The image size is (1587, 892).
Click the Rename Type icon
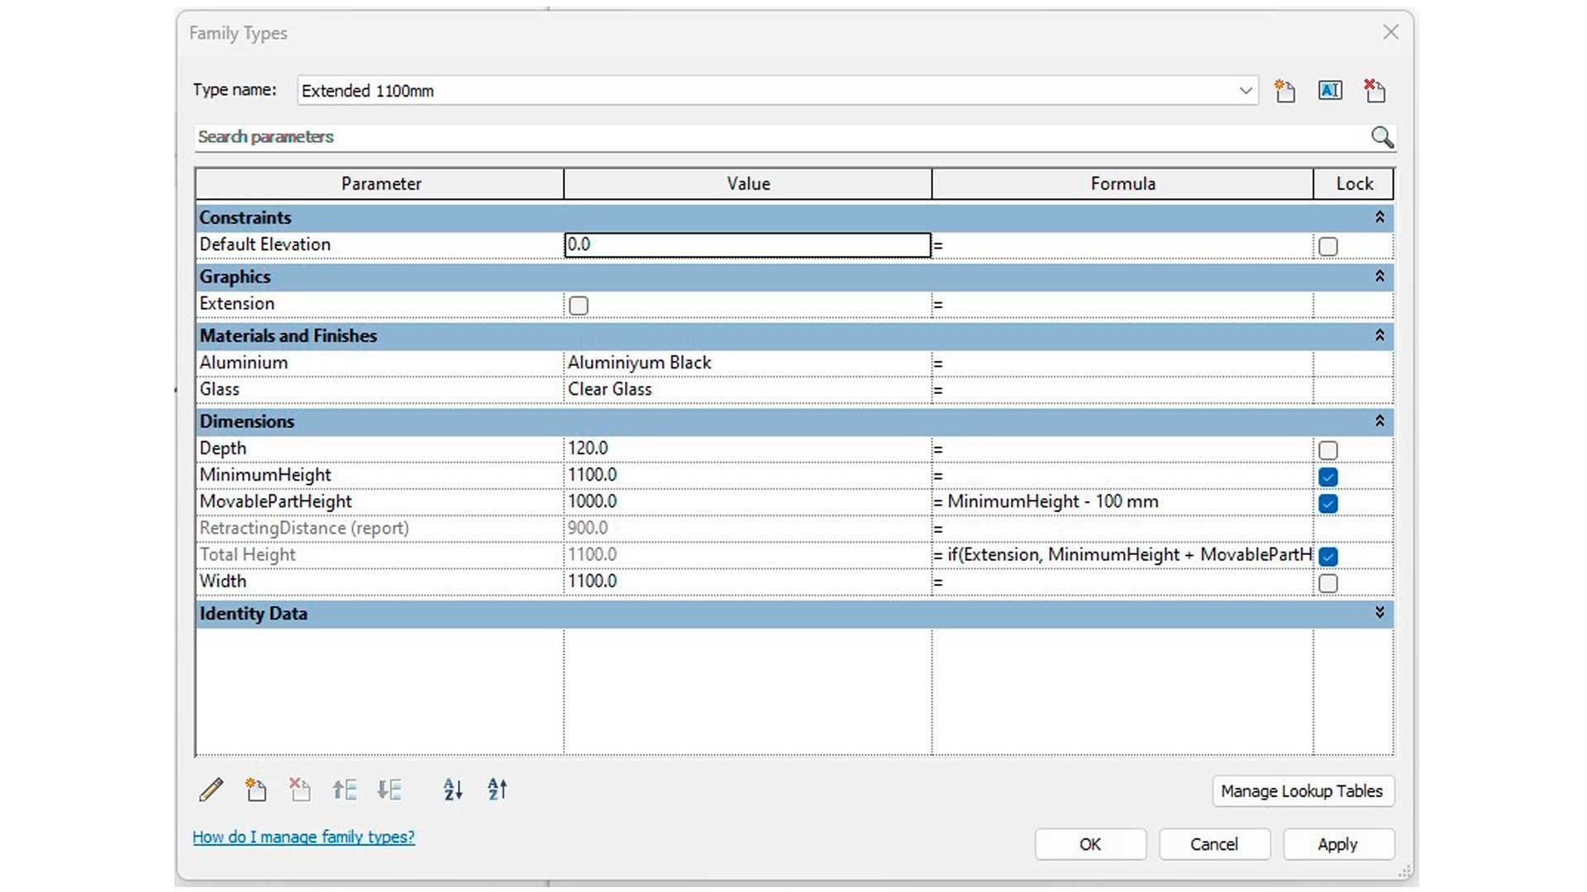[x=1330, y=91]
